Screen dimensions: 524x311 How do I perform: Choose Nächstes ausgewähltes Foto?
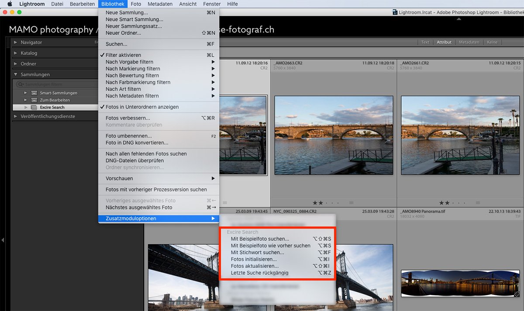tap(159, 207)
